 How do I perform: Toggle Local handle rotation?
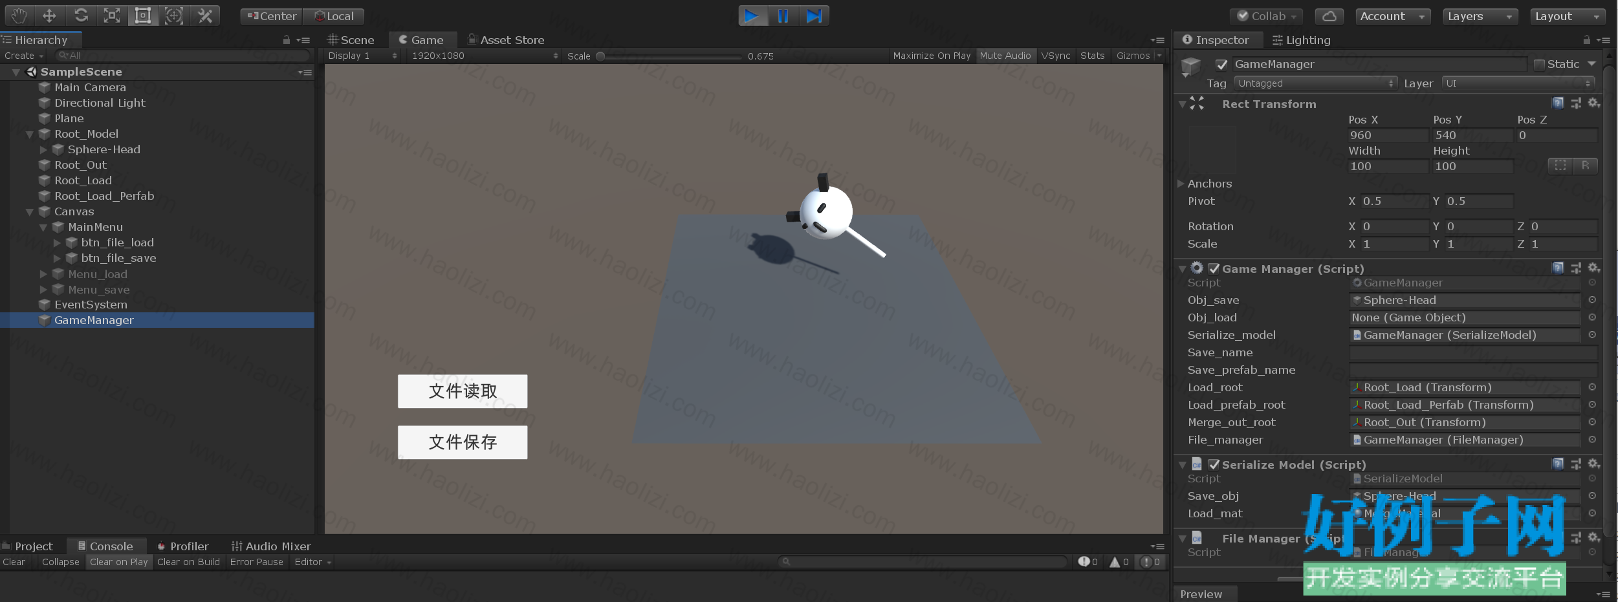tap(333, 16)
